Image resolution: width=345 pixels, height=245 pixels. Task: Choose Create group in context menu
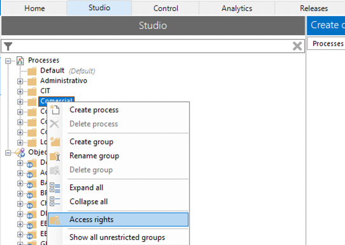91,142
